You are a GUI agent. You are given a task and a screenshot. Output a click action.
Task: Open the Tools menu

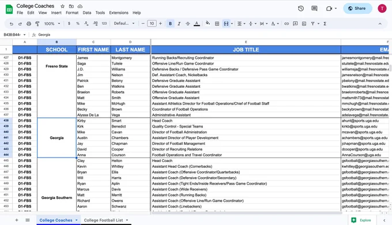point(100,13)
